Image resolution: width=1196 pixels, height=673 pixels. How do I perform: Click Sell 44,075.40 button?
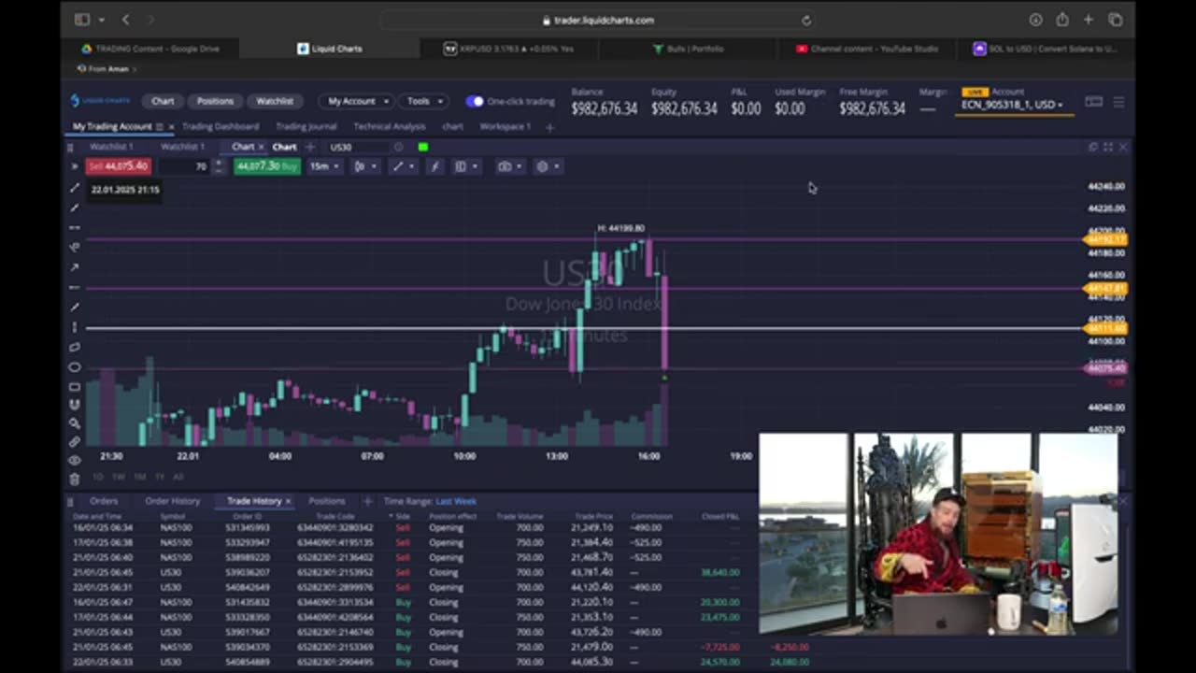tap(118, 166)
